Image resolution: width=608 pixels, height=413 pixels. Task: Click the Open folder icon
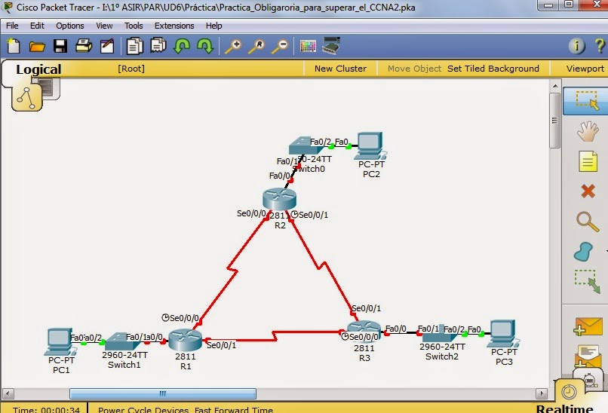pos(37,47)
